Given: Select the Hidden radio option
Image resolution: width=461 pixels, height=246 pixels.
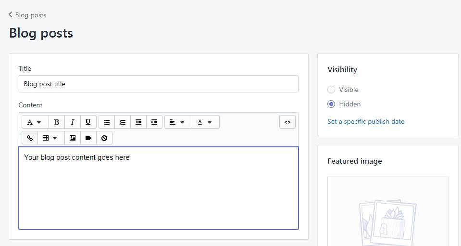Looking at the screenshot, I should [331, 104].
